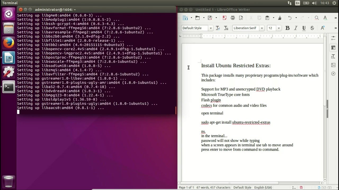Expand the Open file recent documents arrow
The image size is (339, 190).
coord(204,18)
